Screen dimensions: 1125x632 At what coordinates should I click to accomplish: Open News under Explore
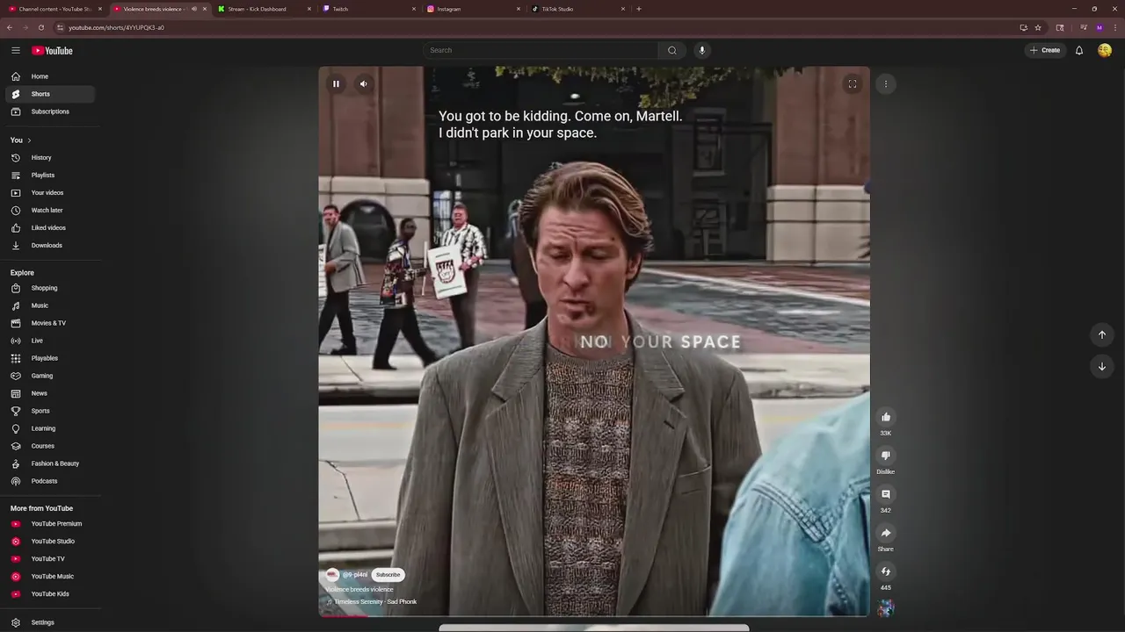point(50,393)
